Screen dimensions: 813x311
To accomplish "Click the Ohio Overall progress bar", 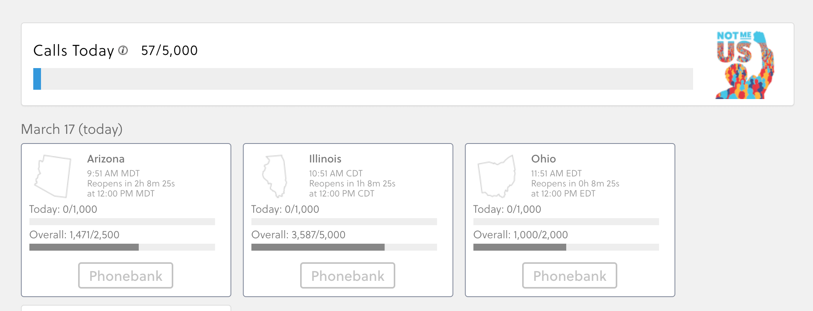I will pyautogui.click(x=566, y=247).
